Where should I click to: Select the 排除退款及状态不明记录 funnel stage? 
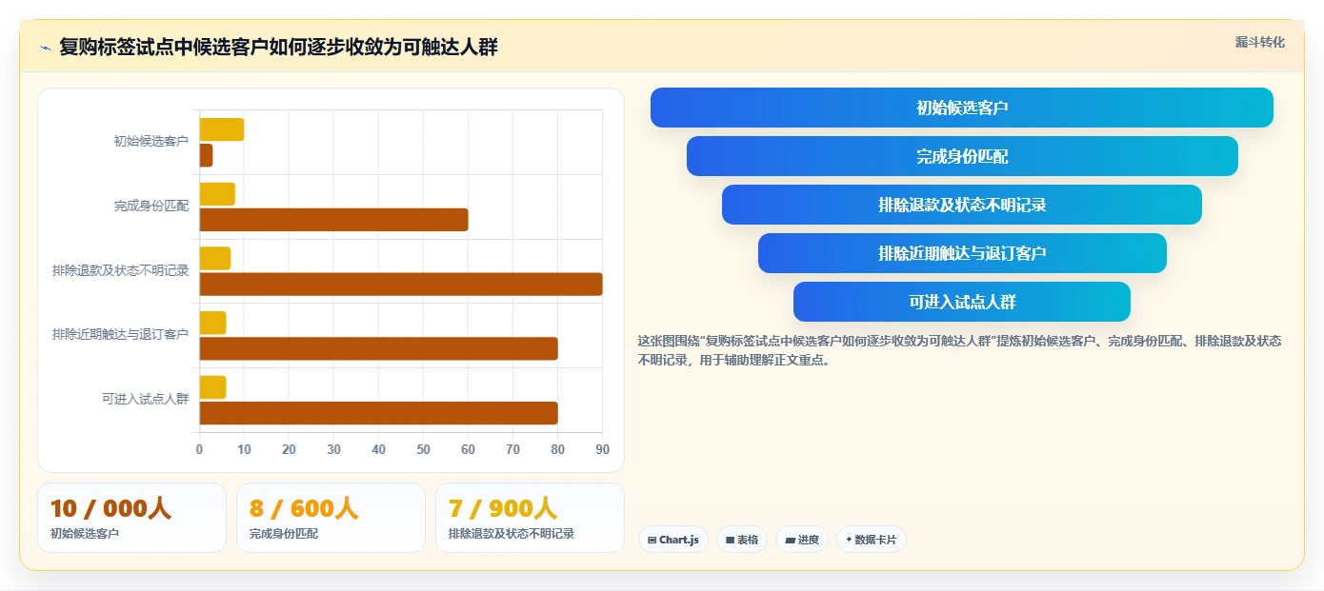pos(962,205)
